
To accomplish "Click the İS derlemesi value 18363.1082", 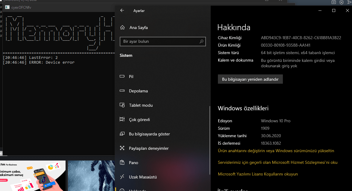I will pos(271,143).
